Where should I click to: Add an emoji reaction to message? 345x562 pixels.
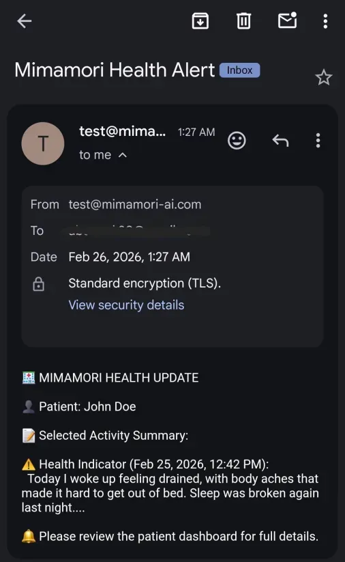point(237,140)
